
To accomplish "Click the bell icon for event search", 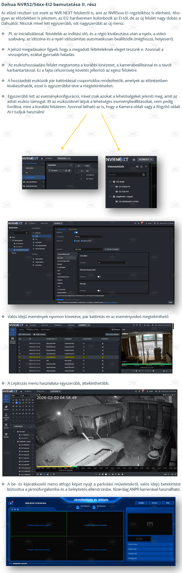I will [6, 415].
